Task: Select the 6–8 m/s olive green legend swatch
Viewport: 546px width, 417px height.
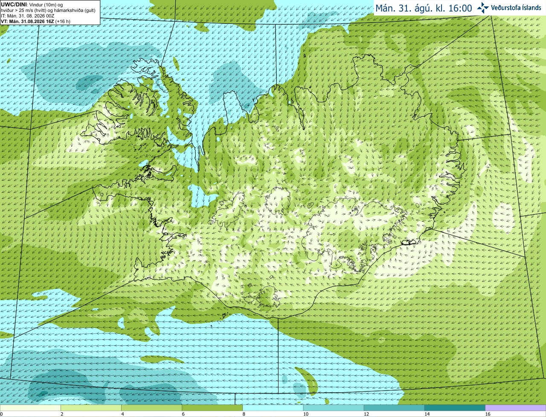Action: tap(212, 408)
